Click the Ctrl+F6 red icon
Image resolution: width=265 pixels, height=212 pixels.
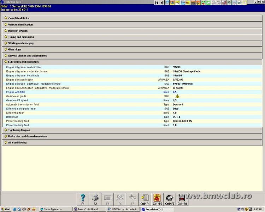point(157,199)
